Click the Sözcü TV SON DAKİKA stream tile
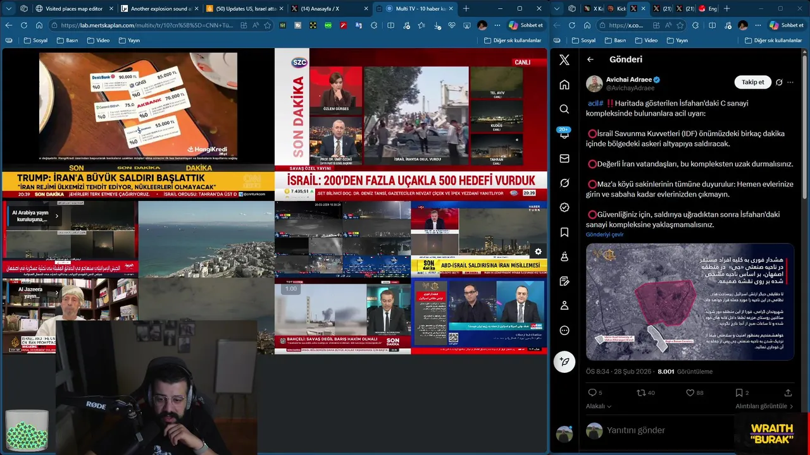810x455 pixels. tap(411, 125)
